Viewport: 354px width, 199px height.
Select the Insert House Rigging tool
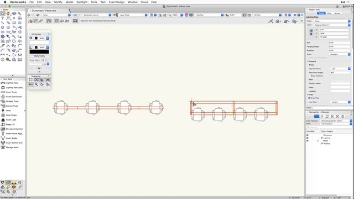click(x=12, y=134)
